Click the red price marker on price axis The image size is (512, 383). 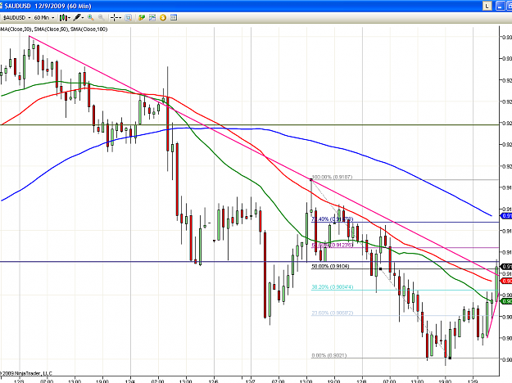click(506, 281)
